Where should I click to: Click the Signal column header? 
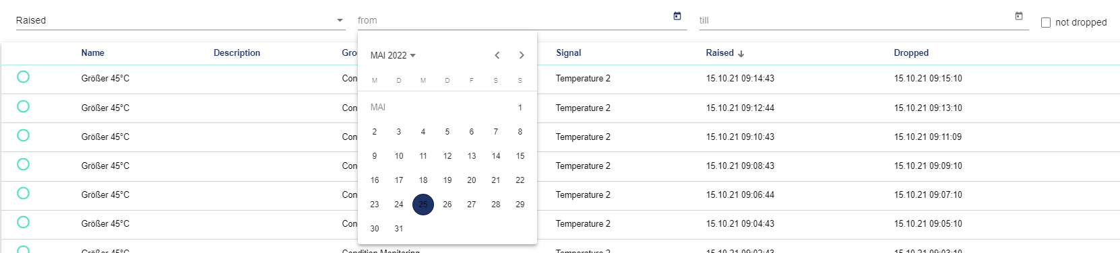pyautogui.click(x=569, y=53)
